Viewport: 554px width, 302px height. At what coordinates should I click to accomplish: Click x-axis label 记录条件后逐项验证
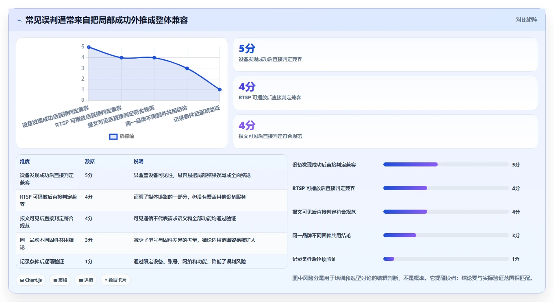tap(197, 114)
